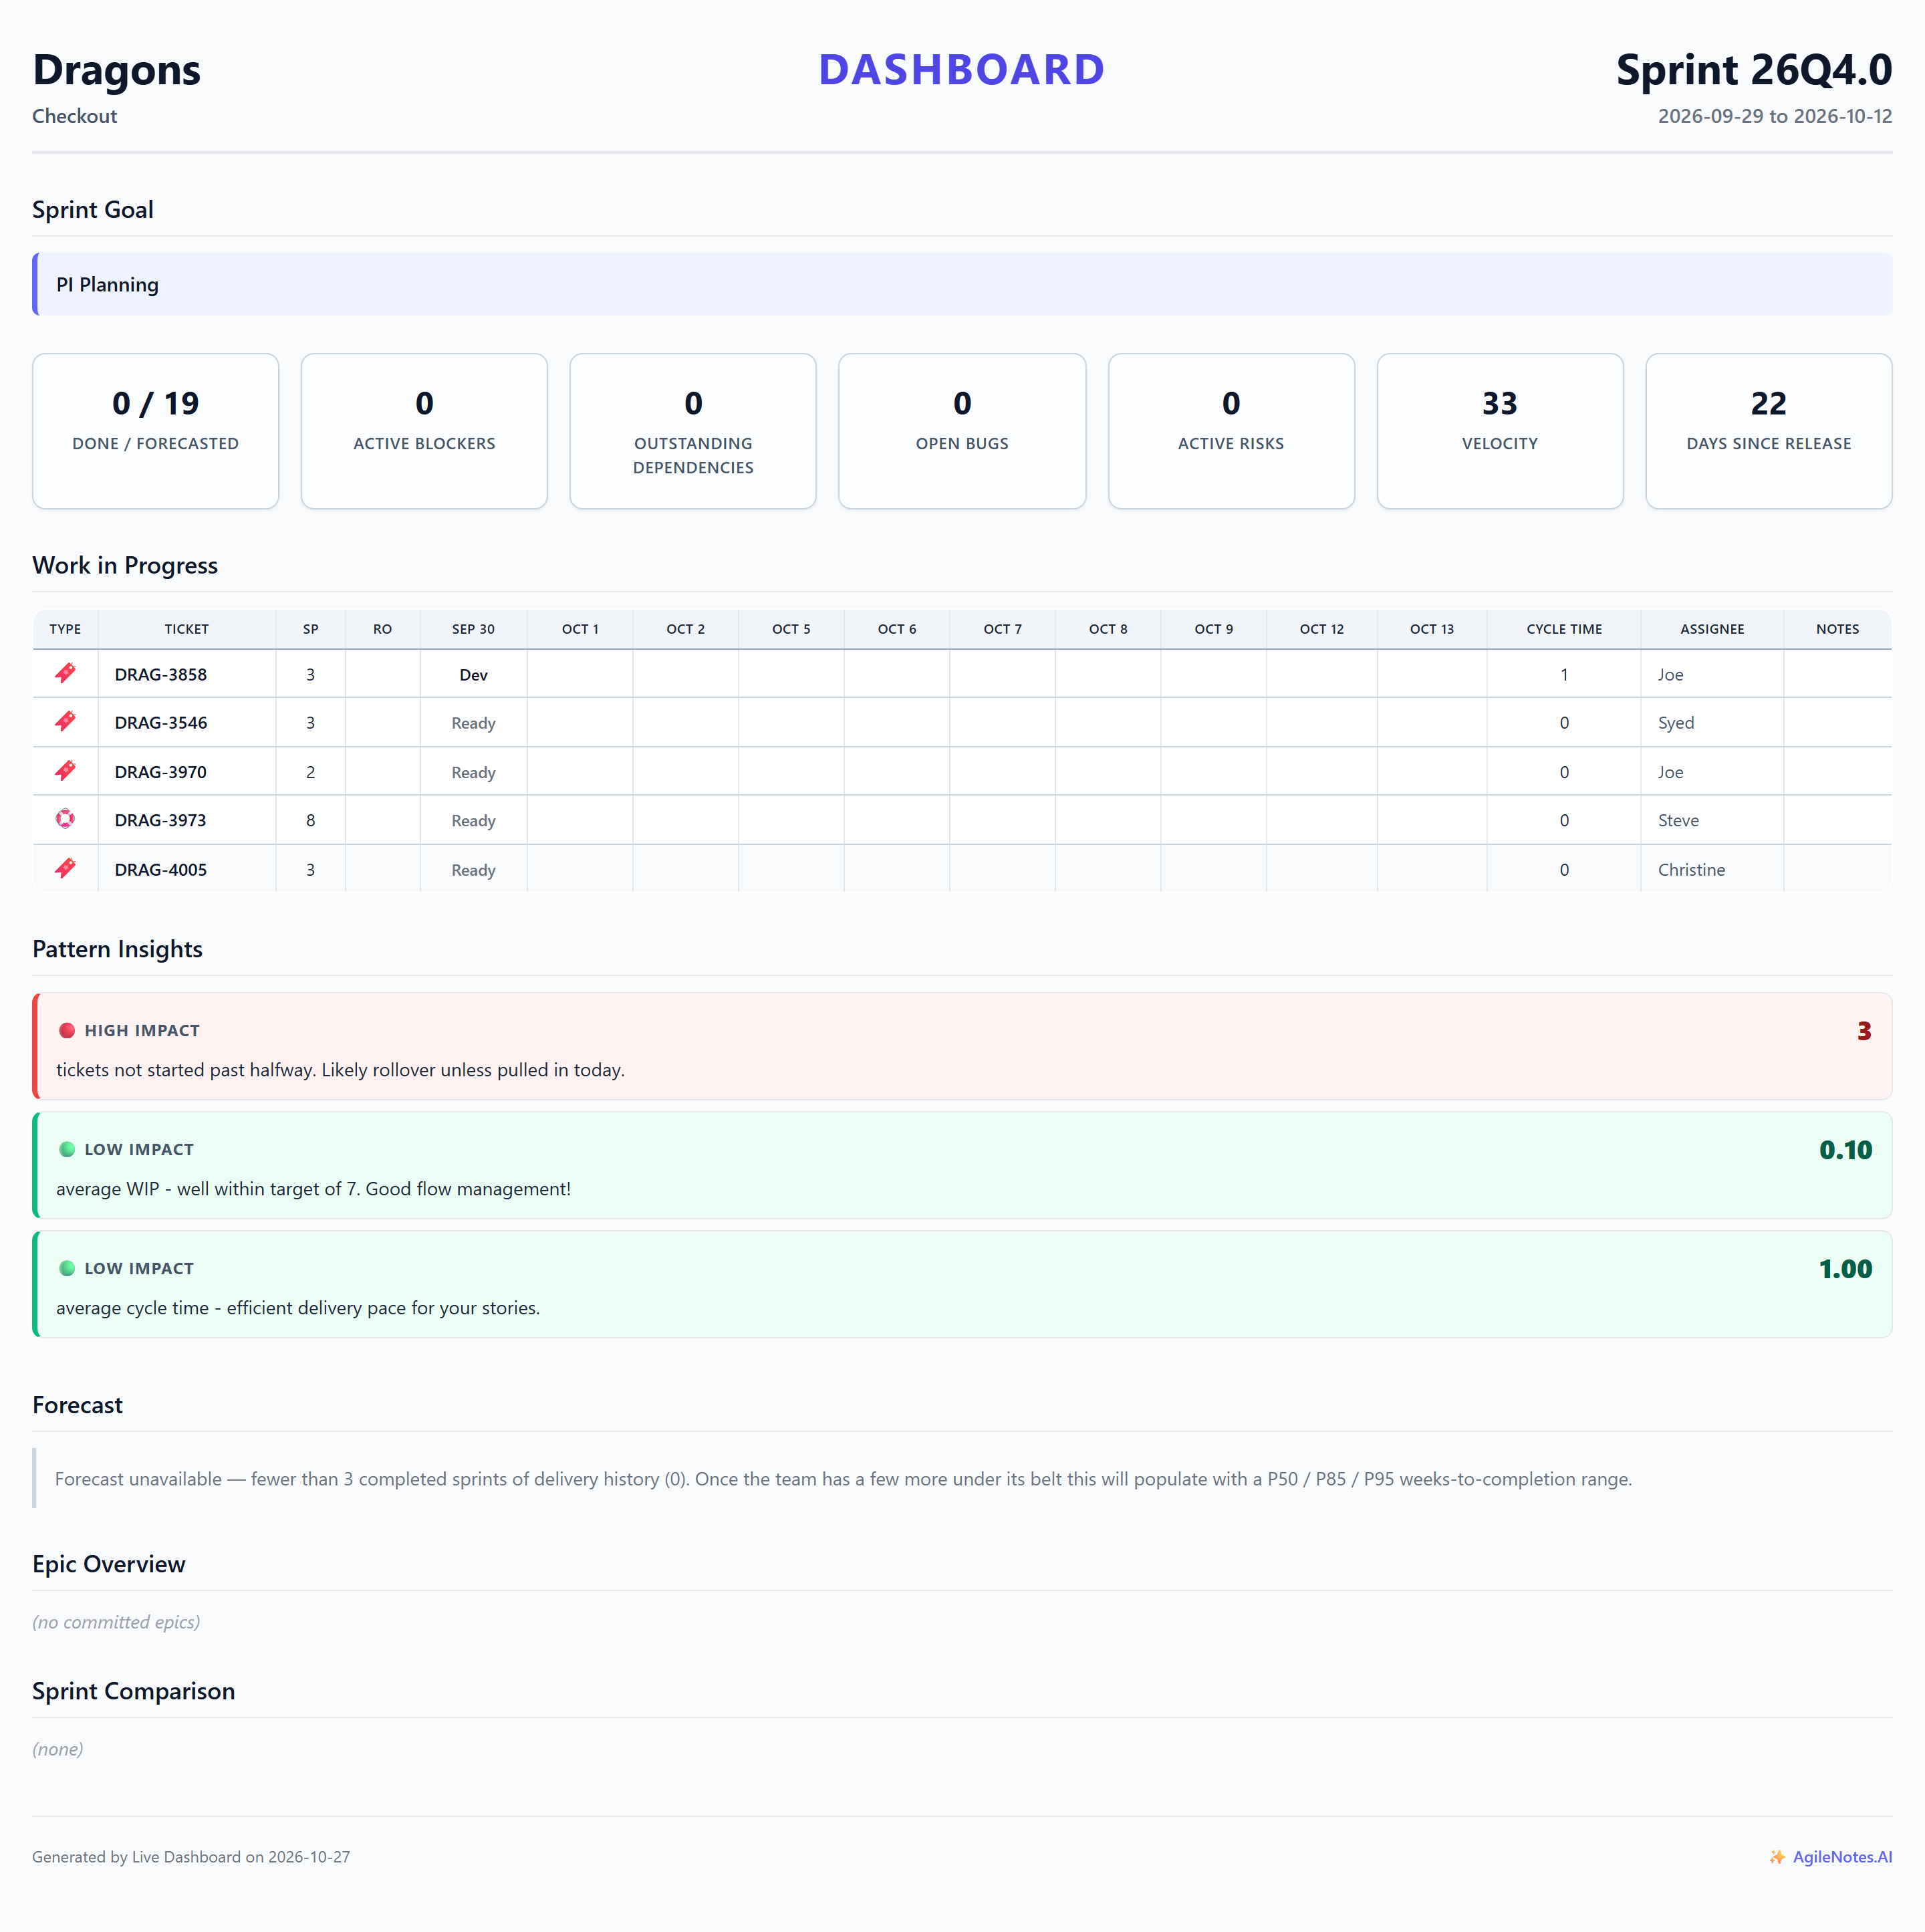Click the Ticket column header
This screenshot has width=1925, height=1932.
tap(187, 629)
